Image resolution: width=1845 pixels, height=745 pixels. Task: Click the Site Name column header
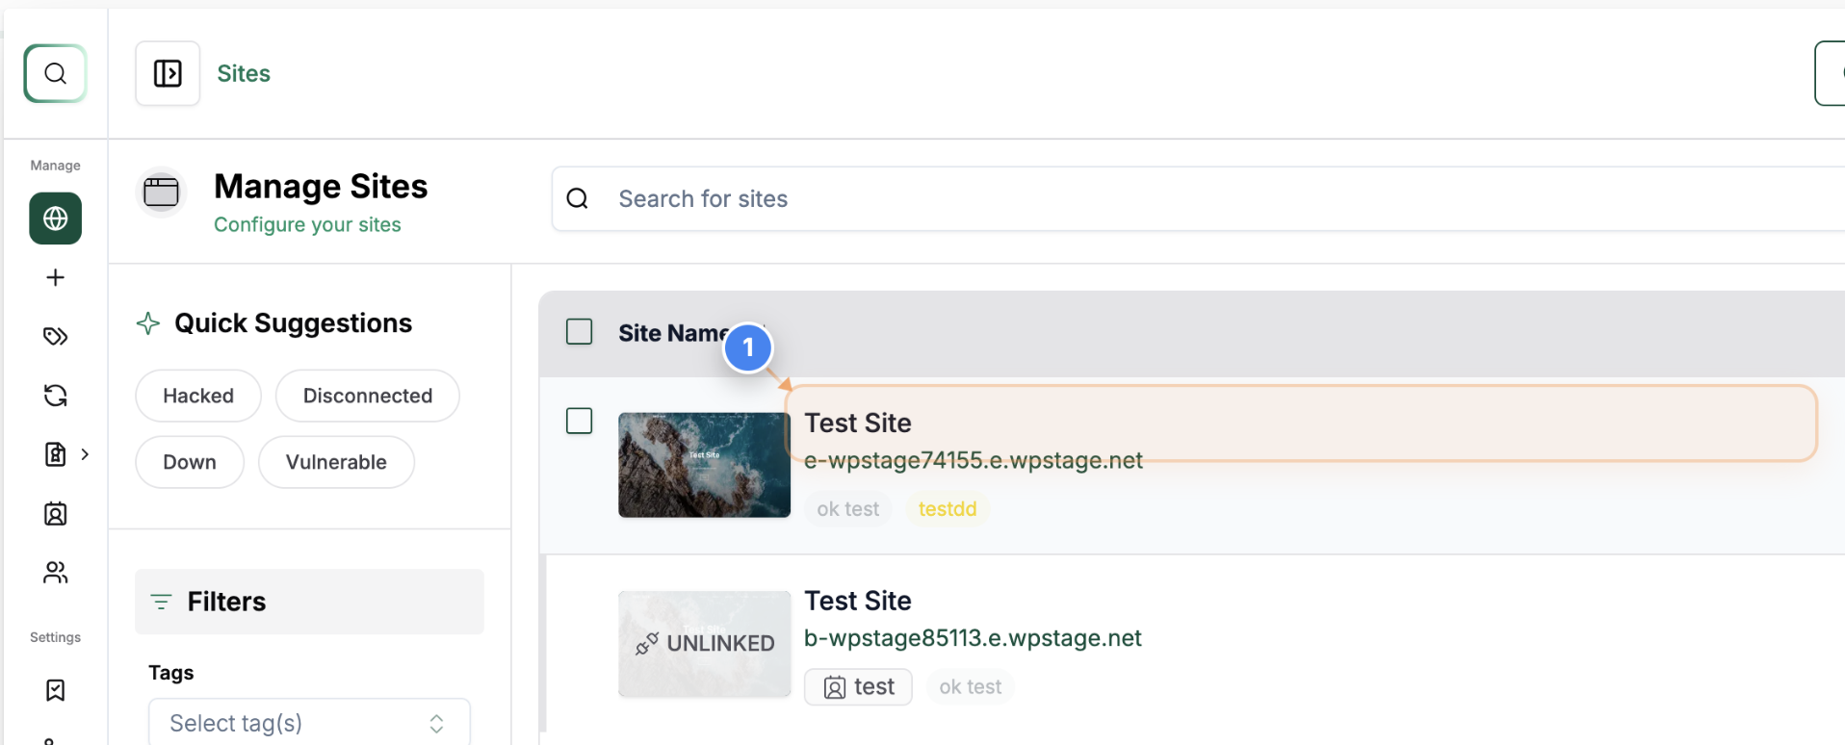coord(673,333)
